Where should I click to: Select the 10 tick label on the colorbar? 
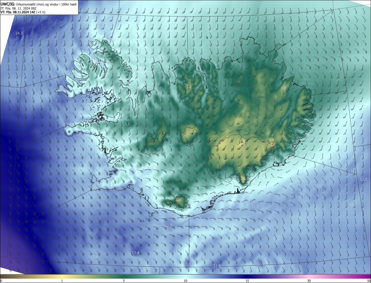coord(185,281)
